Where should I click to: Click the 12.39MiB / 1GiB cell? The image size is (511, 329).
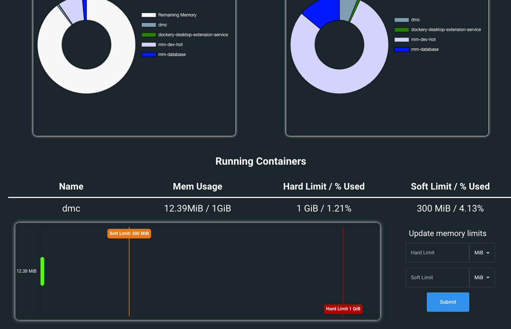click(x=198, y=208)
